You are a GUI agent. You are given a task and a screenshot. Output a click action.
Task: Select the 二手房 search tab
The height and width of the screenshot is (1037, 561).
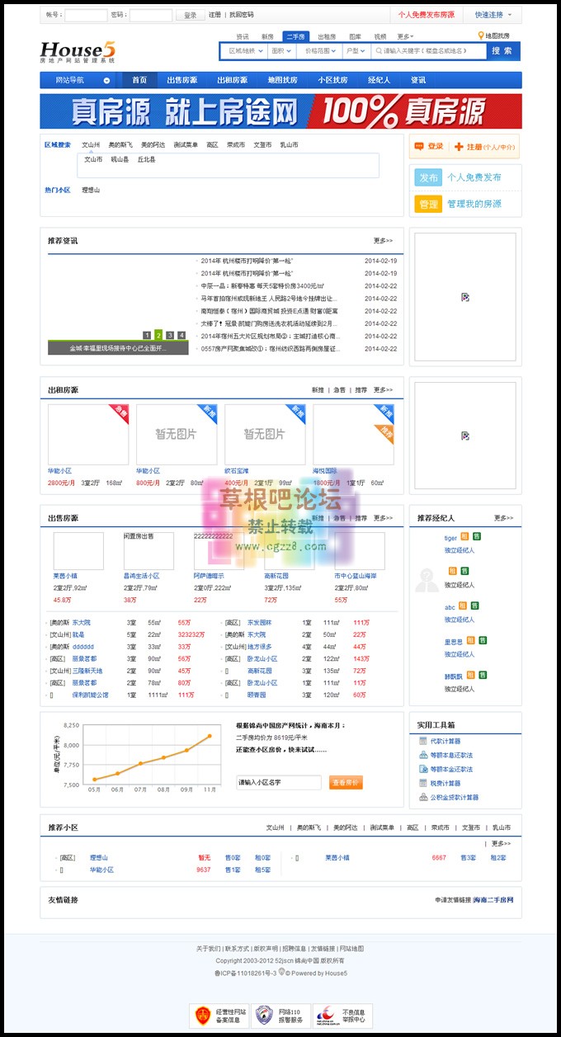tap(295, 36)
